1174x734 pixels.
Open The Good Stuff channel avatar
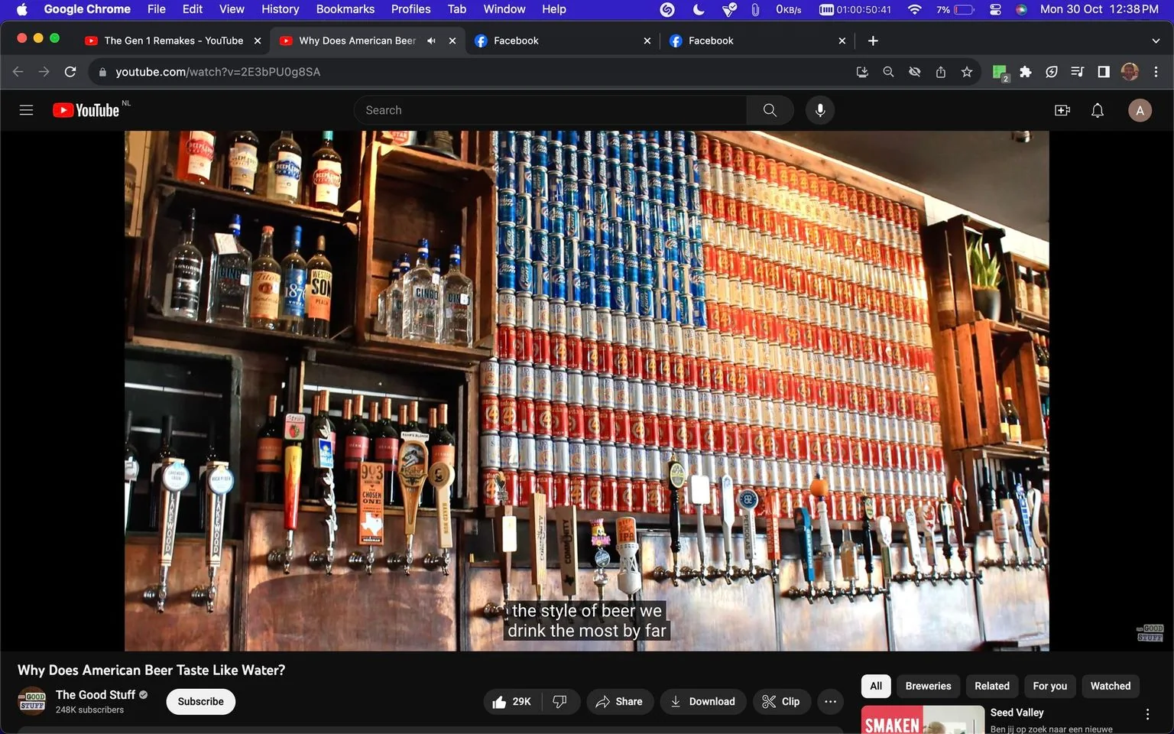tap(32, 701)
